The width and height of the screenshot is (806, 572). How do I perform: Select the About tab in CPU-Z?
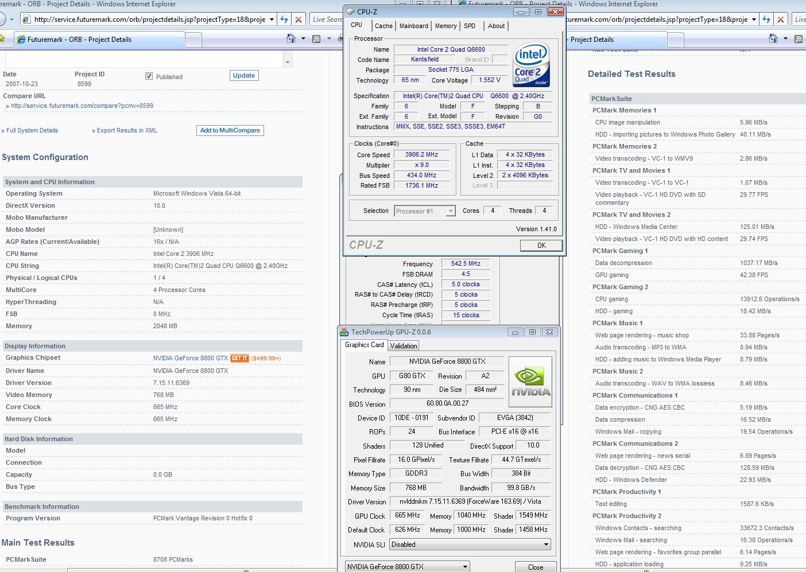pos(496,26)
